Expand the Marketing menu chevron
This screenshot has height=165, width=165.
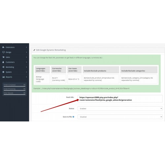[26, 67]
